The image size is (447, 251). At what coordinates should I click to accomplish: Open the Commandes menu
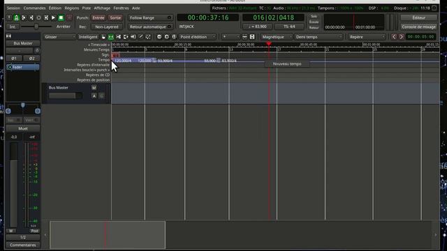pos(34,8)
